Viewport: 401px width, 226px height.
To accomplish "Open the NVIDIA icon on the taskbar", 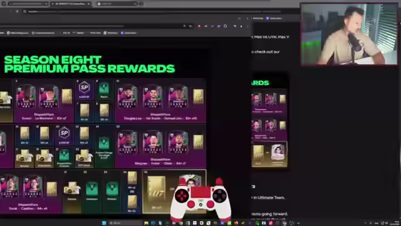I will click(x=242, y=223).
